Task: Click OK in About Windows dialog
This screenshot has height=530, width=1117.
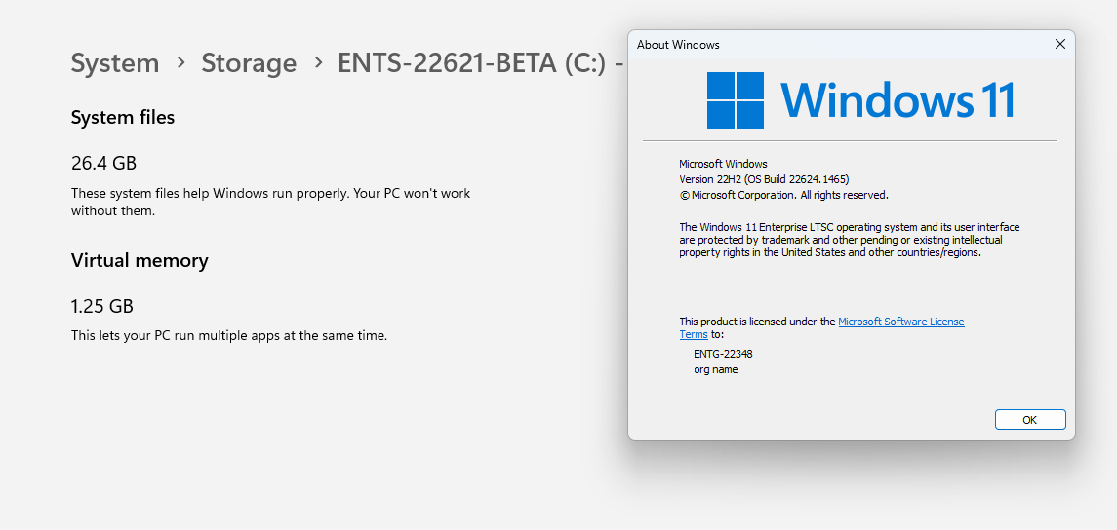Action: coord(1030,420)
